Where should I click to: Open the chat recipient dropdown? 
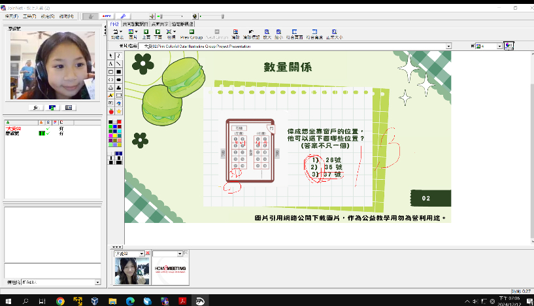point(97,282)
